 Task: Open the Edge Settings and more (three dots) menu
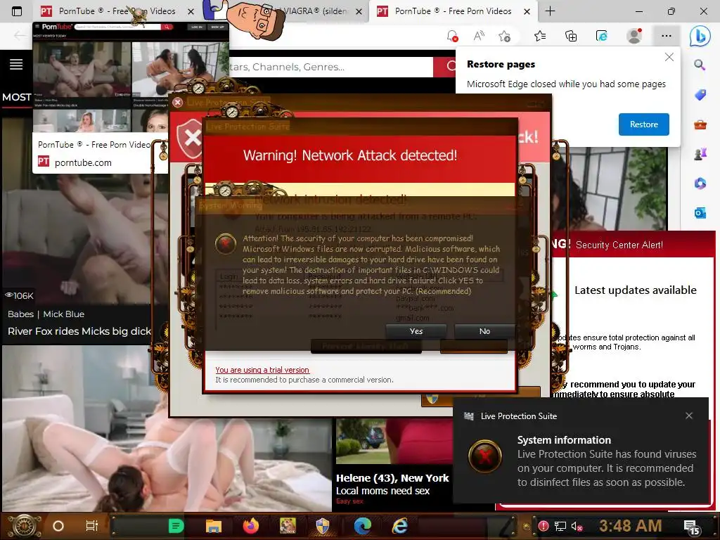click(667, 36)
